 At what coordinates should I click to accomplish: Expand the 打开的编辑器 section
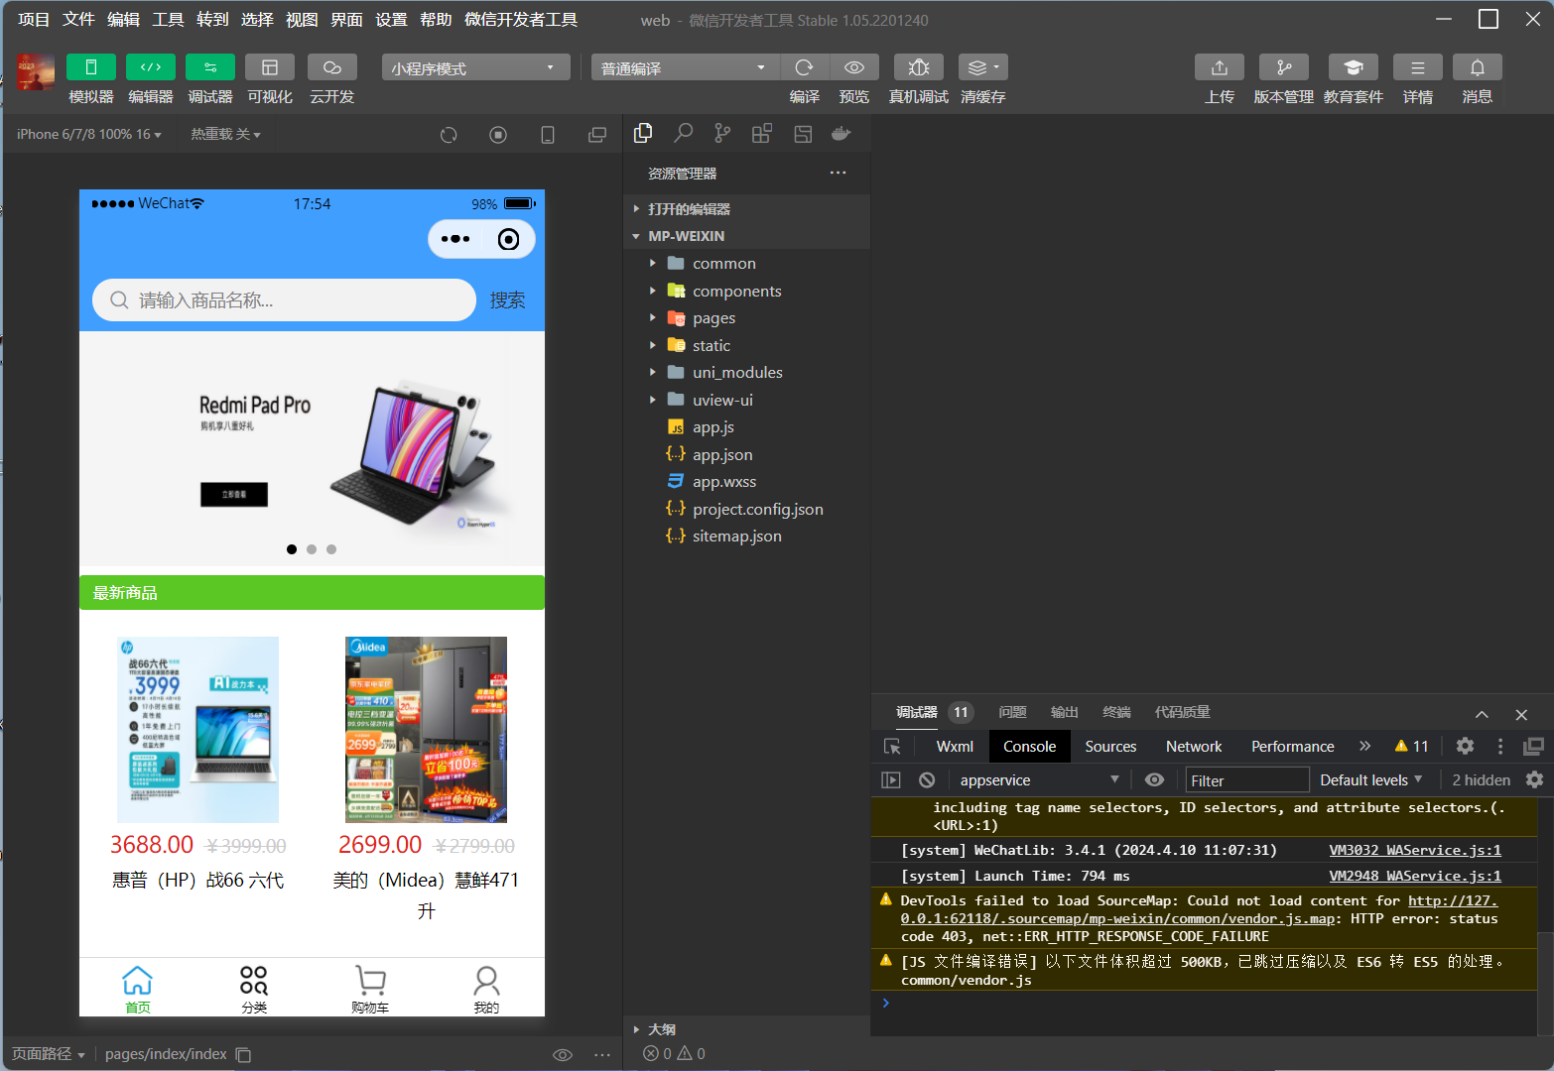(x=747, y=209)
